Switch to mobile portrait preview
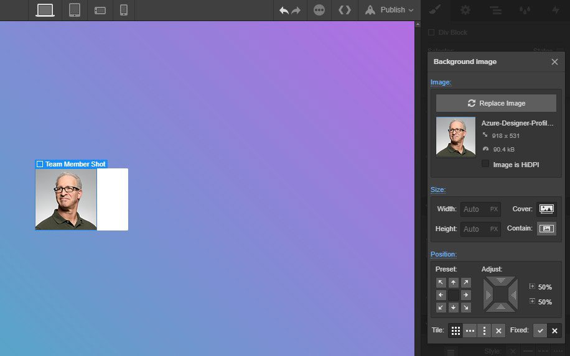This screenshot has height=356, width=570. click(x=124, y=10)
